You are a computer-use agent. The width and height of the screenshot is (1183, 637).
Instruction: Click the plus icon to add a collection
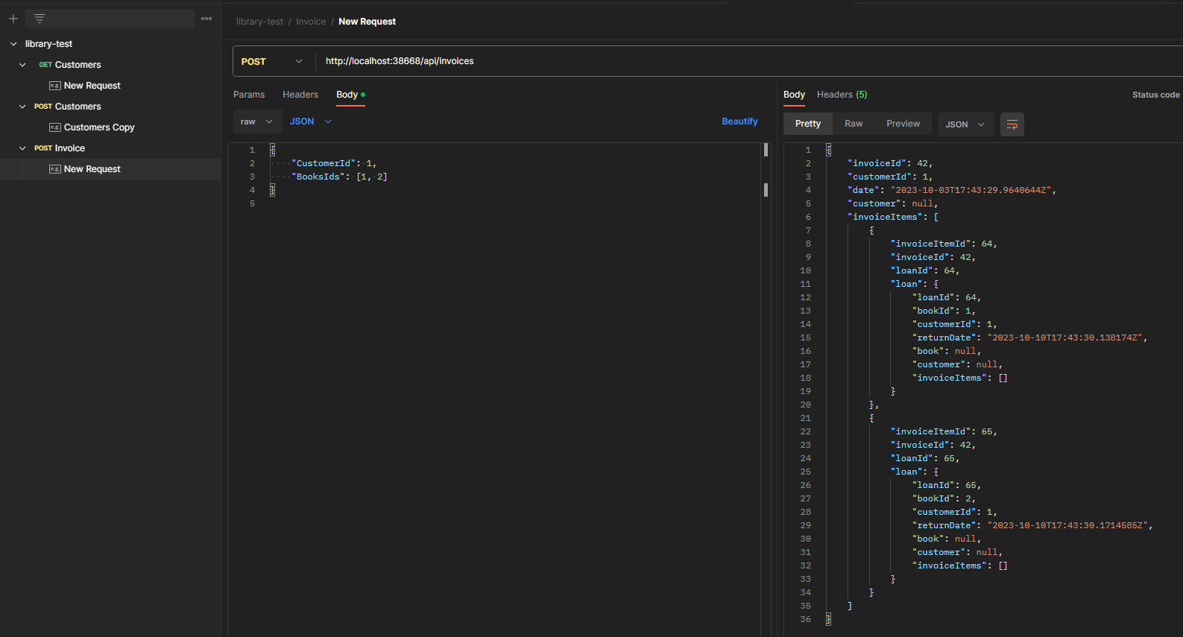pyautogui.click(x=13, y=19)
